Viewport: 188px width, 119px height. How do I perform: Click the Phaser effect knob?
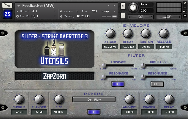(x=149, y=99)
